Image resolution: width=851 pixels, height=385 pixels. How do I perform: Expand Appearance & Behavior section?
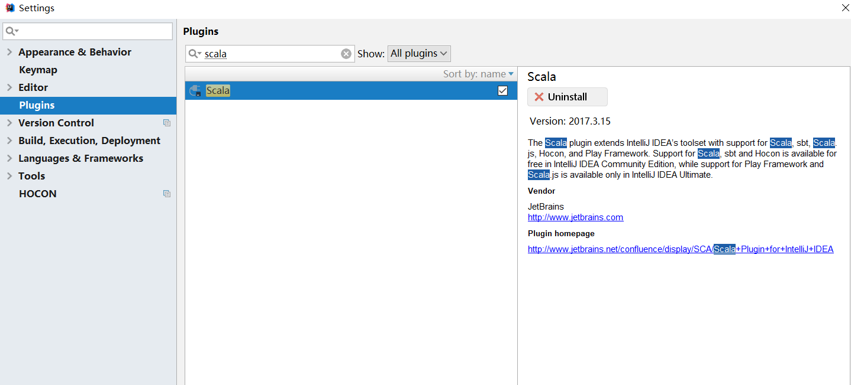coord(9,52)
